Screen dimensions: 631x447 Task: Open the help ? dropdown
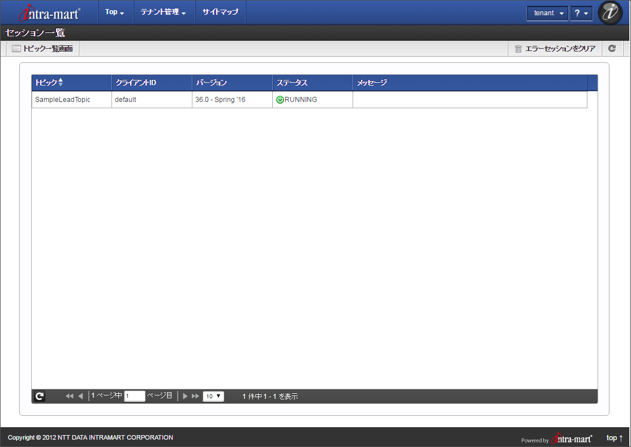pyautogui.click(x=582, y=13)
